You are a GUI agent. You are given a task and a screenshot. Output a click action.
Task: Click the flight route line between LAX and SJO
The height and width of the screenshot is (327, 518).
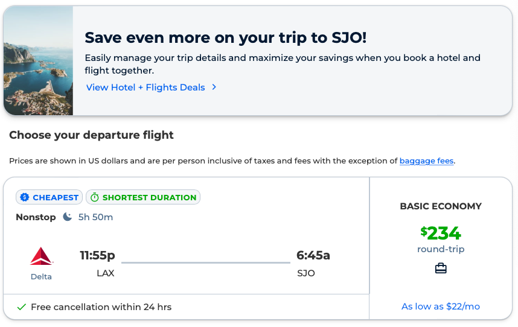(205, 262)
